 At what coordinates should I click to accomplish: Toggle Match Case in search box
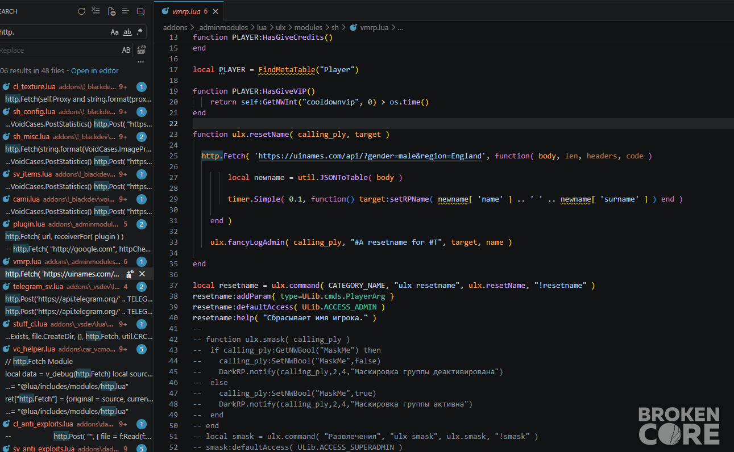pos(115,32)
